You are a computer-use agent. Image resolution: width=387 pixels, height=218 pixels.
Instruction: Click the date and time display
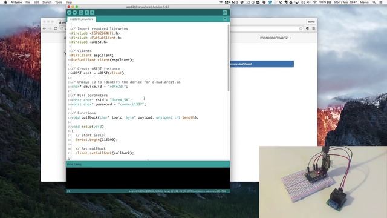(345, 2)
